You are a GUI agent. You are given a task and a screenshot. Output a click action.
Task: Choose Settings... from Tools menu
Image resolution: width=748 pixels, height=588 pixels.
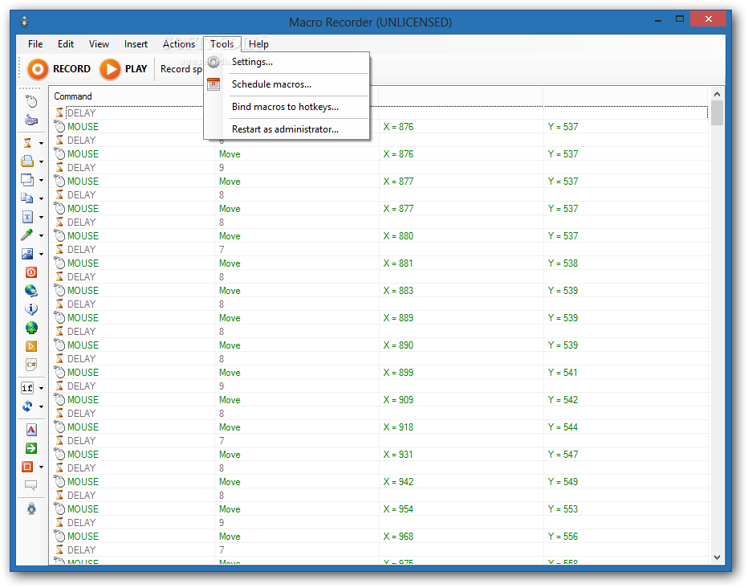pos(287,62)
